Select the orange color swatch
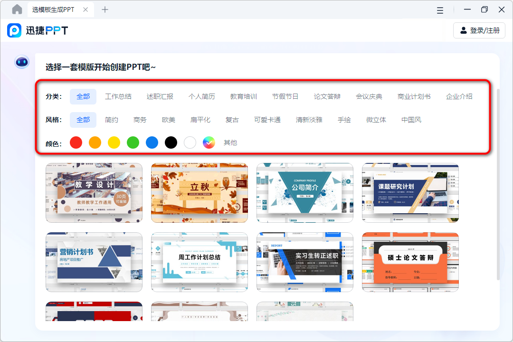 pyautogui.click(x=95, y=142)
